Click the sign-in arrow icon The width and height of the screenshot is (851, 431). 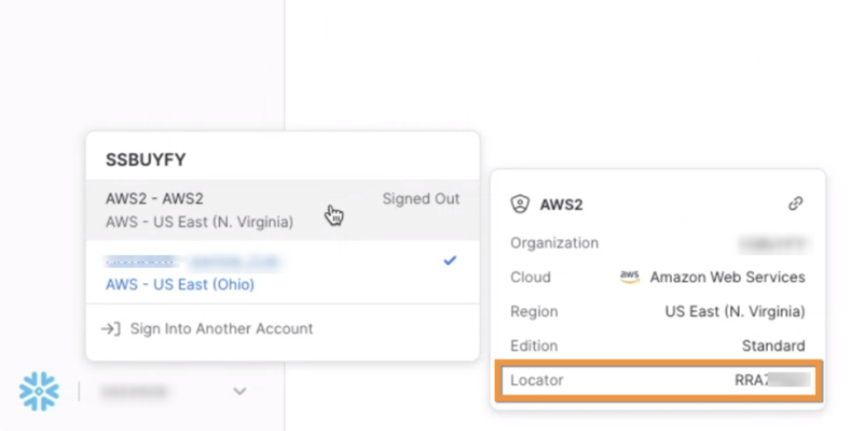(x=110, y=329)
